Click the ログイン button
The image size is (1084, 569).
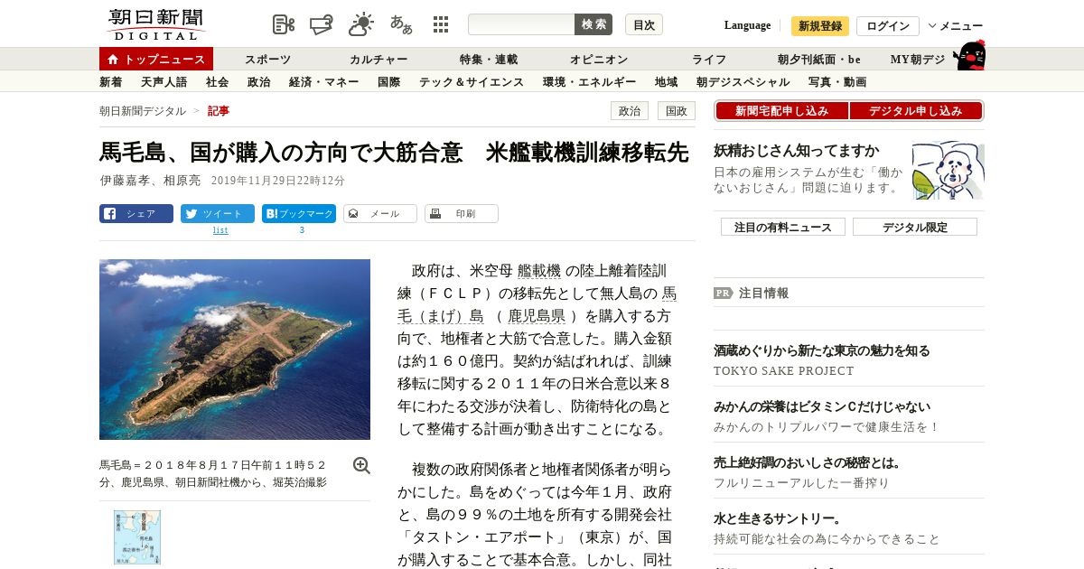point(888,26)
